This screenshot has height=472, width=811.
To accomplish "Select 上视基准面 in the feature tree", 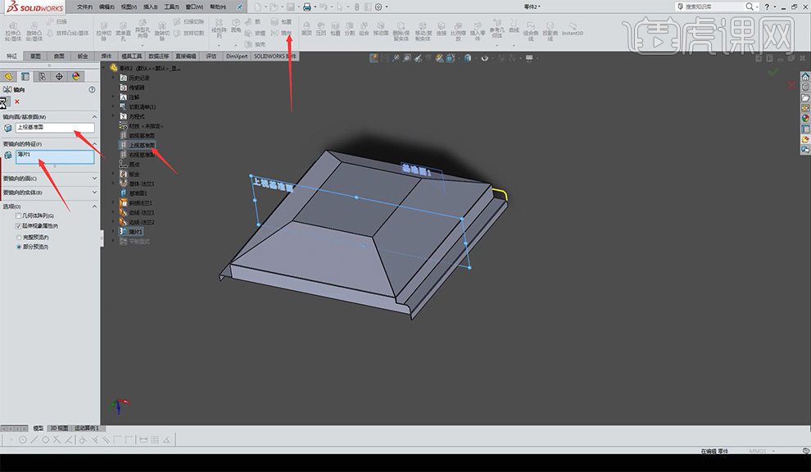I will click(141, 145).
